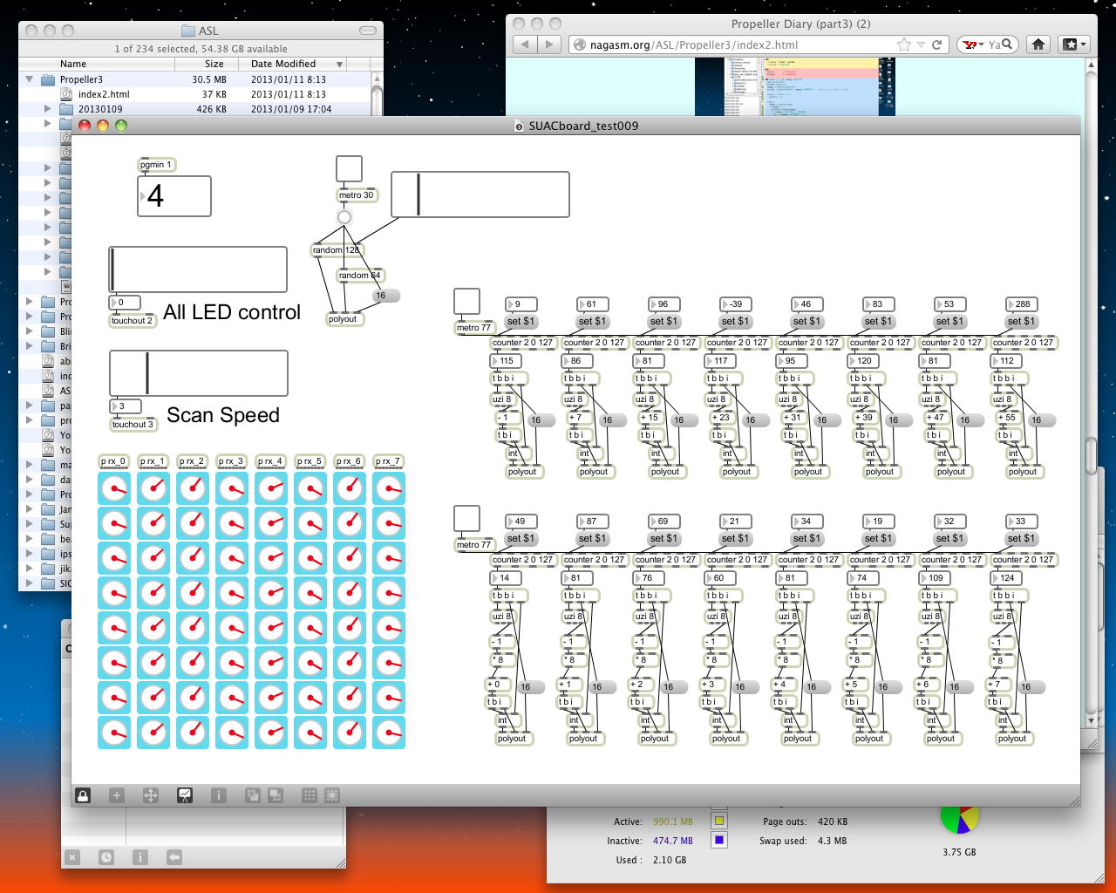Sort files by Size column
The width and height of the screenshot is (1116, 893).
[214, 64]
